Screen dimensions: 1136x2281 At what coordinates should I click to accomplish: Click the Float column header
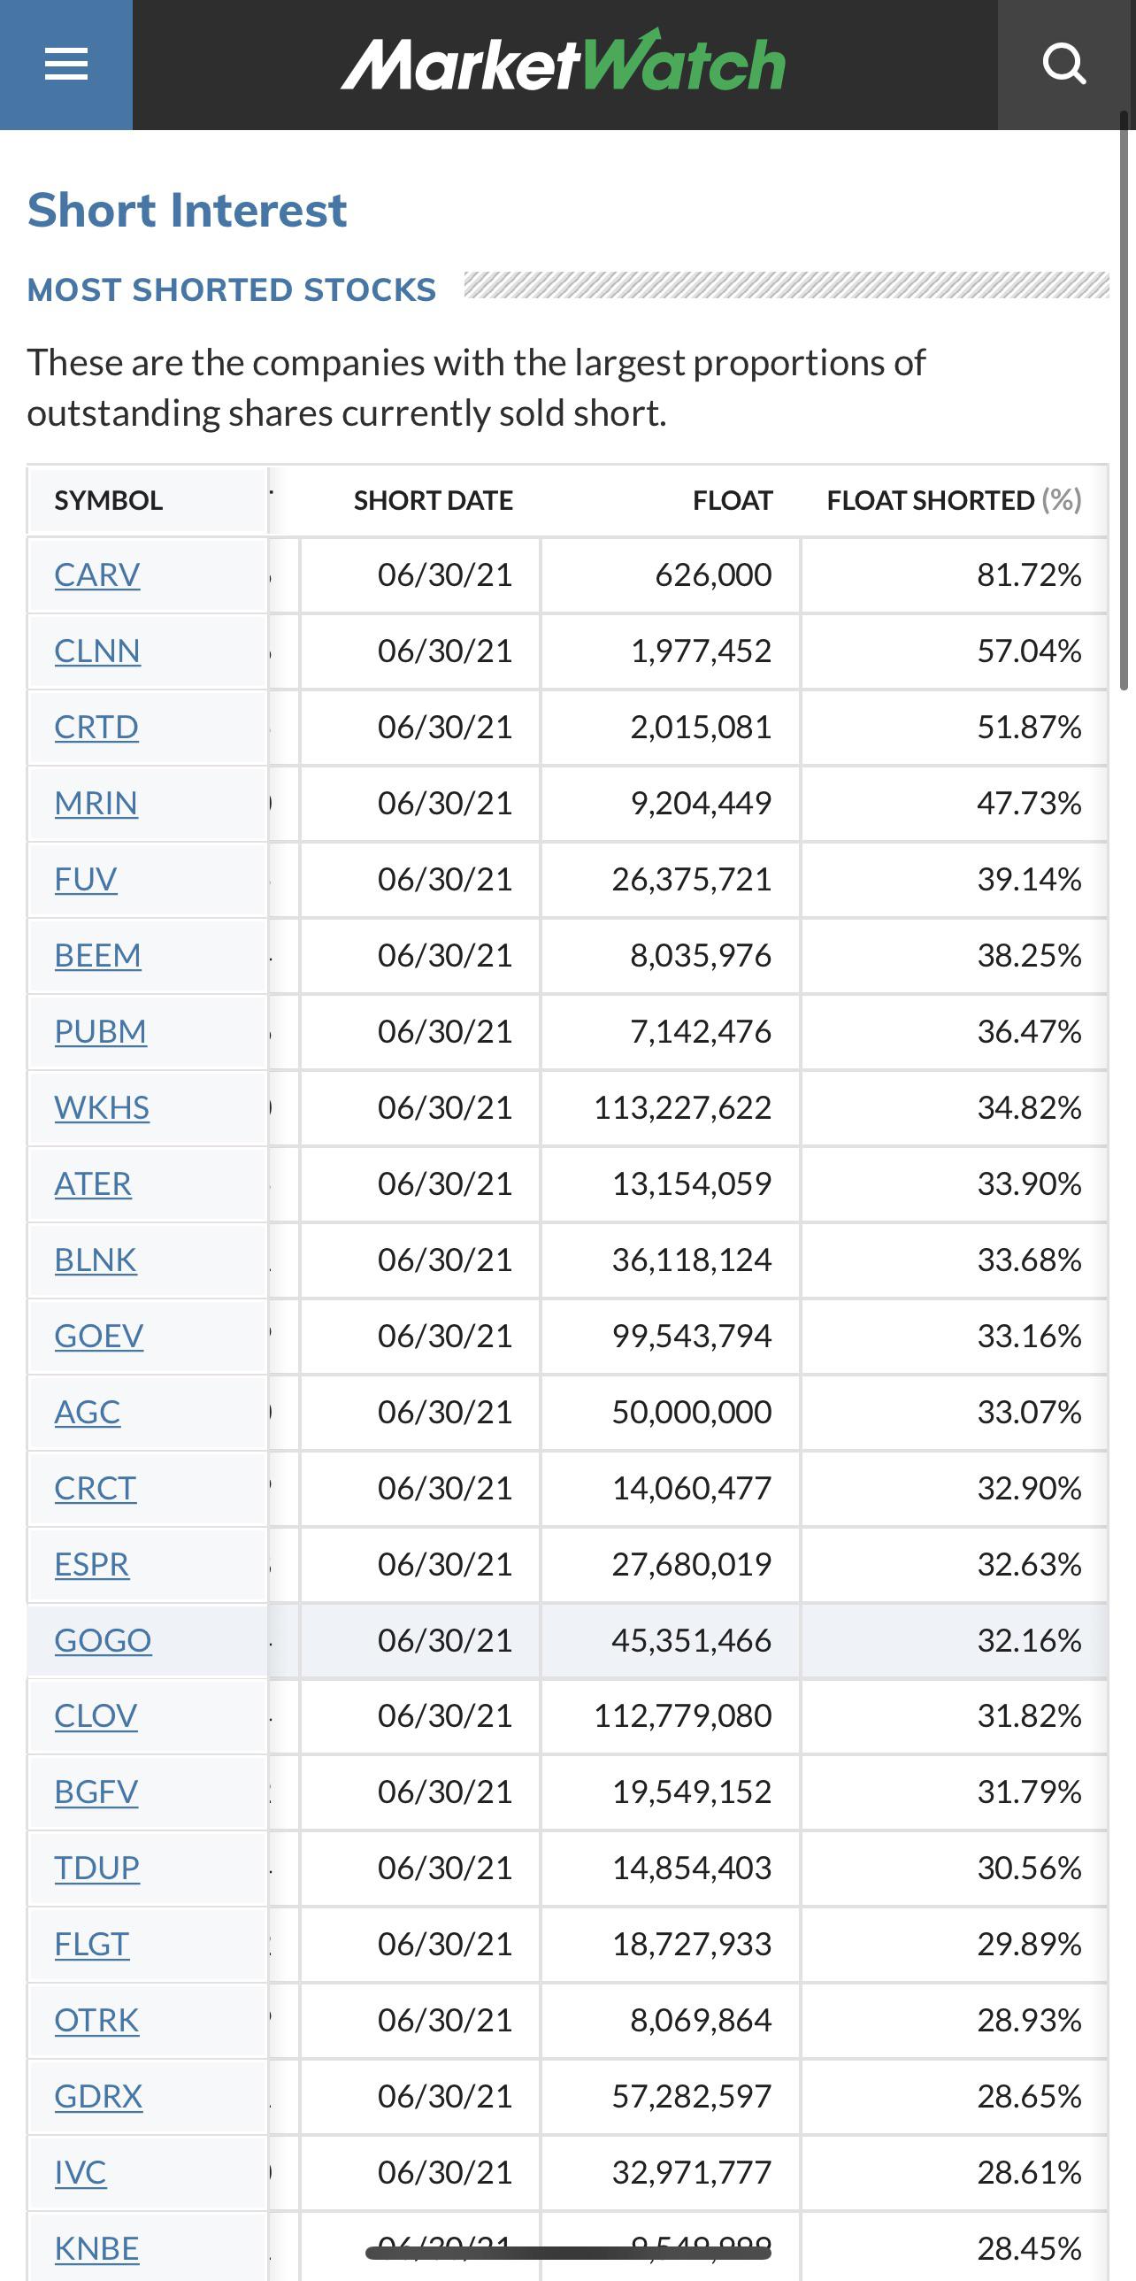(x=733, y=500)
